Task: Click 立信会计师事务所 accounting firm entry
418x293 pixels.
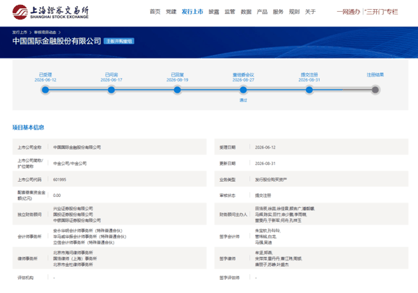Action: pyautogui.click(x=84, y=242)
